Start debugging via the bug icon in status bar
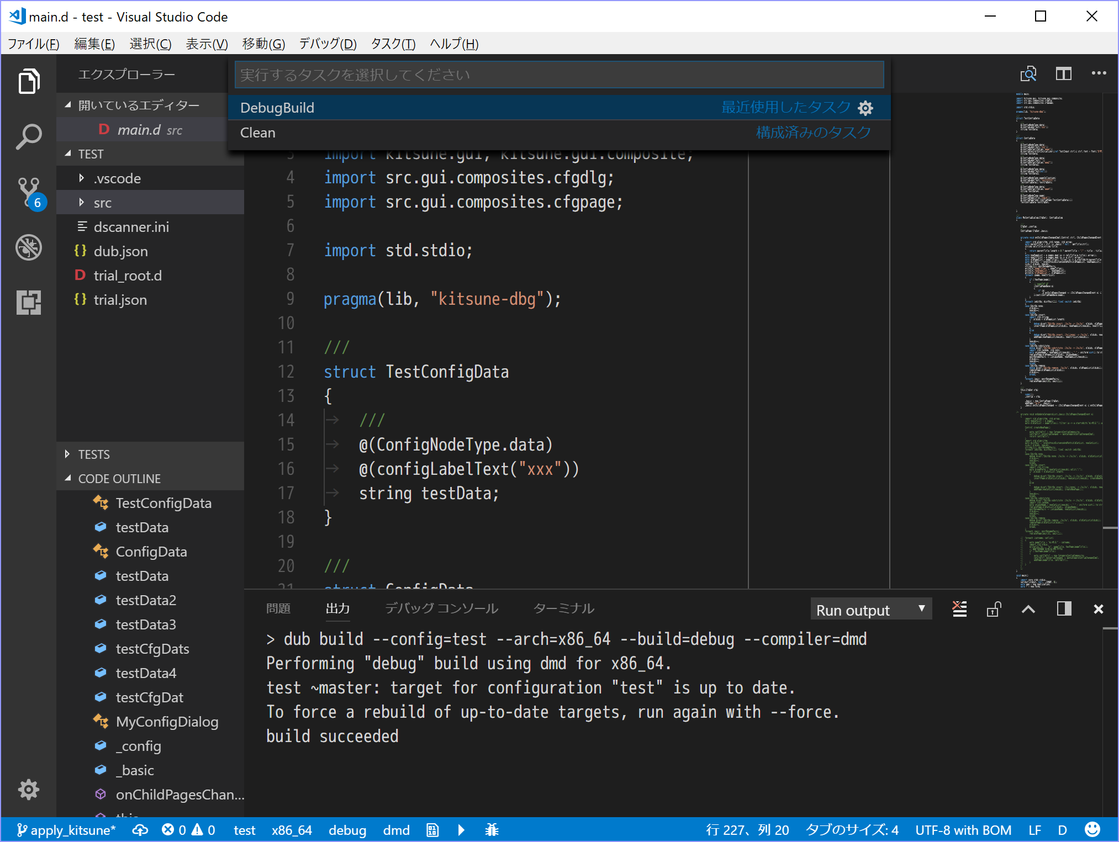The image size is (1119, 842). click(492, 830)
